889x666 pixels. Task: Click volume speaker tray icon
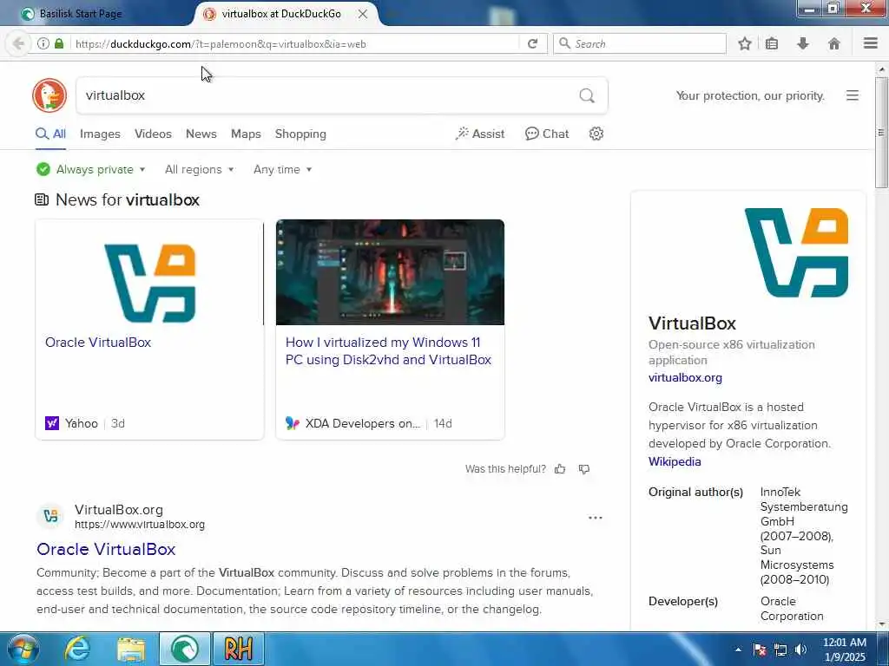click(801, 650)
